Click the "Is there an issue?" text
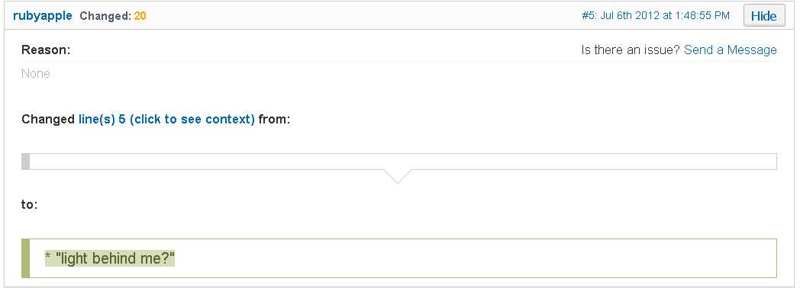Screen dimensions: 800x288 [x=631, y=50]
